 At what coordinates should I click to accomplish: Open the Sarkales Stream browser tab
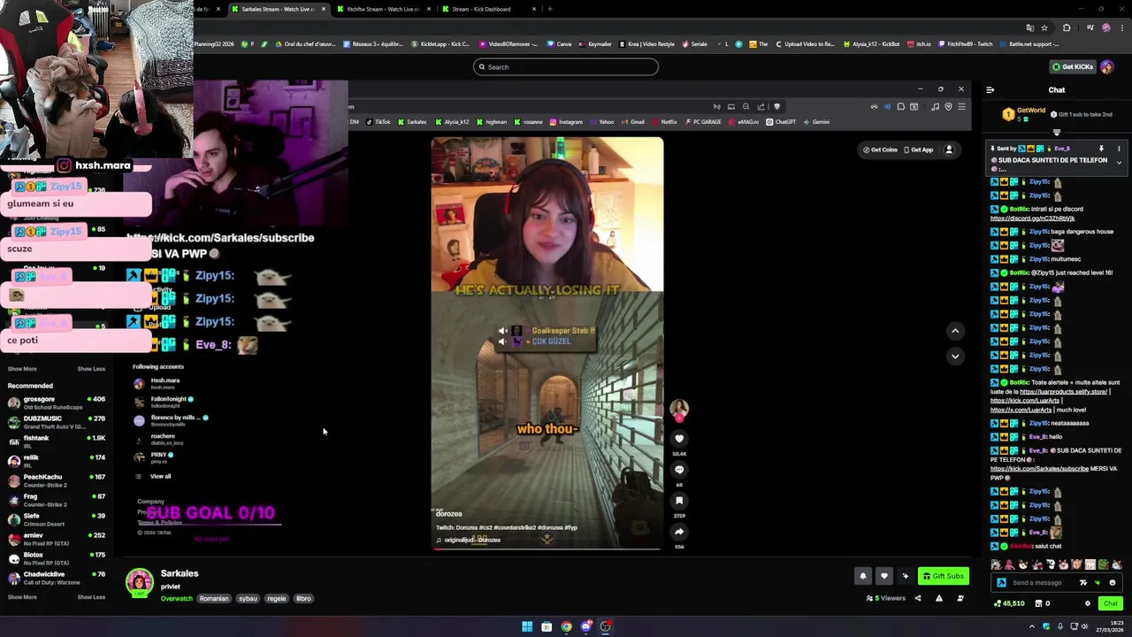[277, 9]
